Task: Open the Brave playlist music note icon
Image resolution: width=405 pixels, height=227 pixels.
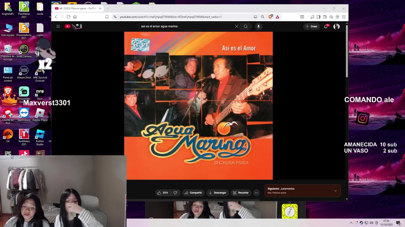Action: tap(312, 17)
